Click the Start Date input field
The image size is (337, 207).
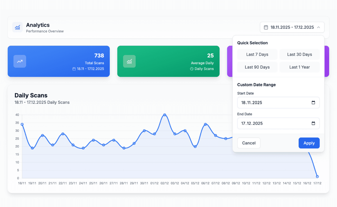(278, 103)
